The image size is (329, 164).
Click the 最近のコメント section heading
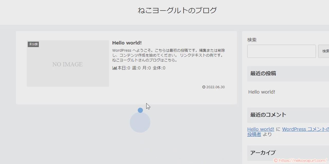point(268,115)
